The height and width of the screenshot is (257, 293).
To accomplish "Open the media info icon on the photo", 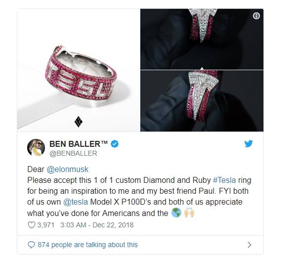I will 256,16.
